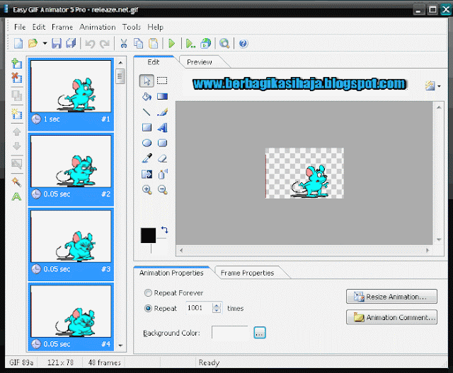The height and width of the screenshot is (373, 453).
Task: Click the New blank frame star icon
Action: [17, 114]
